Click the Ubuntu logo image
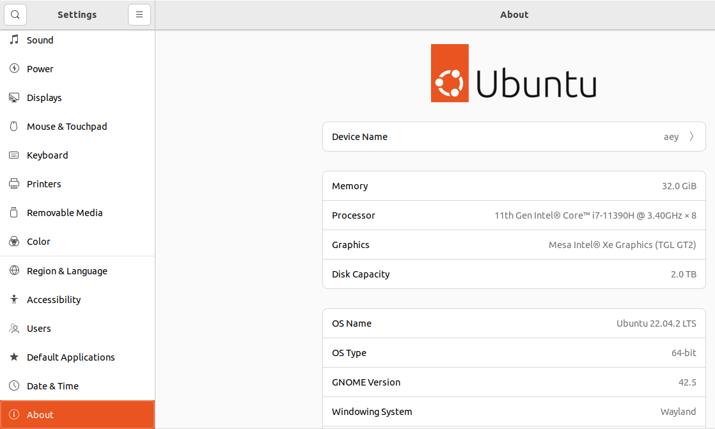 tap(514, 73)
